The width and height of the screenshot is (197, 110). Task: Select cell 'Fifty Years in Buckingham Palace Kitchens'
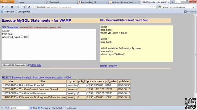[42, 97]
